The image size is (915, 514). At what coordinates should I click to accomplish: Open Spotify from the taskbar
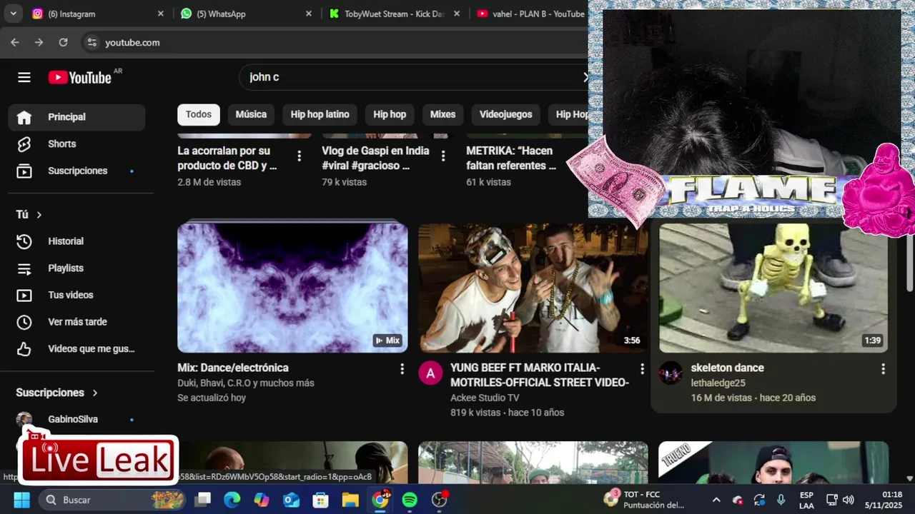point(410,500)
